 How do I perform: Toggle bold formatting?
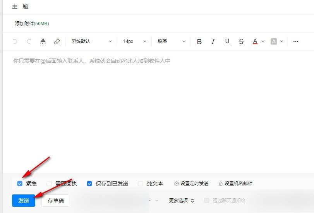click(x=199, y=41)
